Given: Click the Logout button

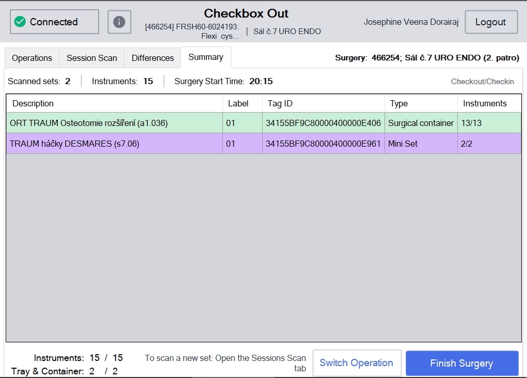Looking at the screenshot, I should tap(491, 22).
